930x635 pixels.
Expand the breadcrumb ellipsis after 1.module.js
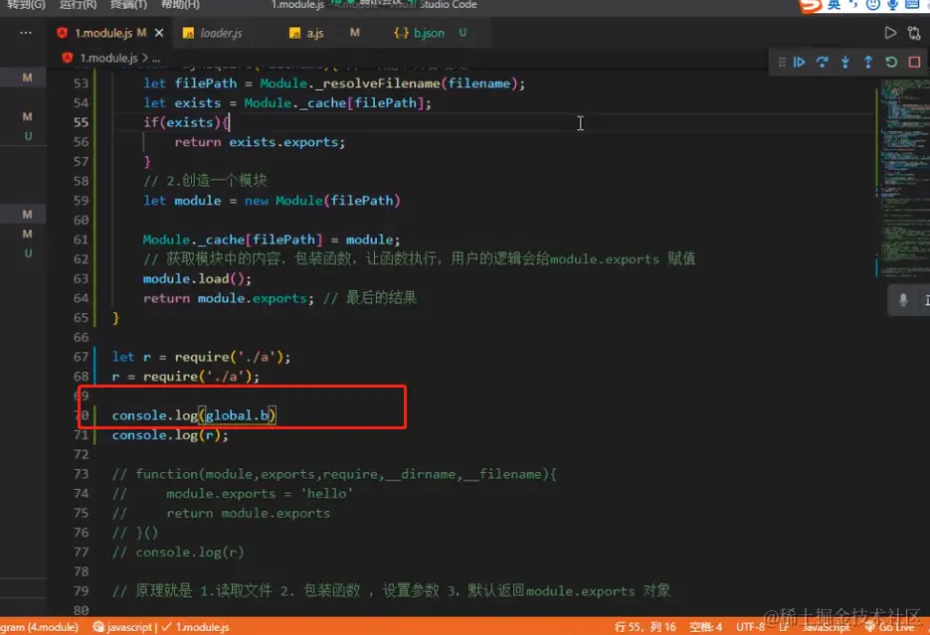156,58
